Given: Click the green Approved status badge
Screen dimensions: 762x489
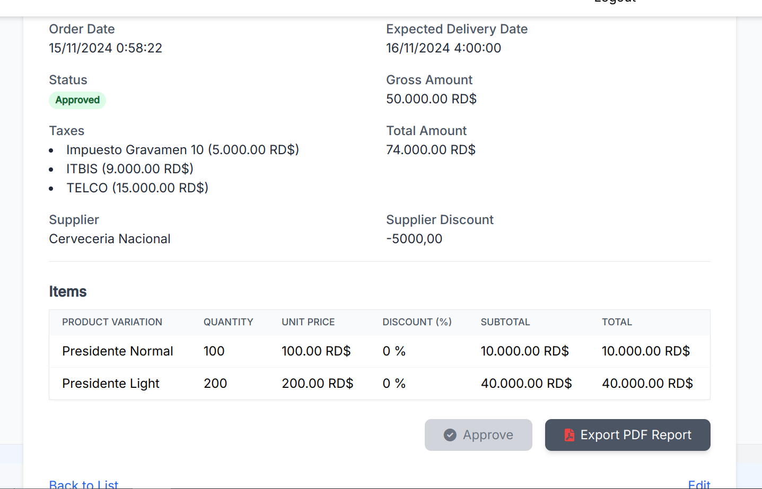Looking at the screenshot, I should [77, 100].
